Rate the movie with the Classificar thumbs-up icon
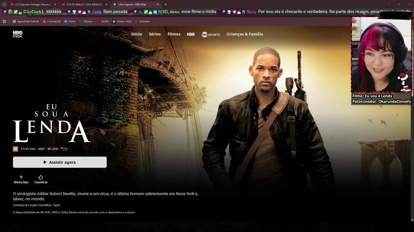Image resolution: width=414 pixels, height=232 pixels. [41, 179]
